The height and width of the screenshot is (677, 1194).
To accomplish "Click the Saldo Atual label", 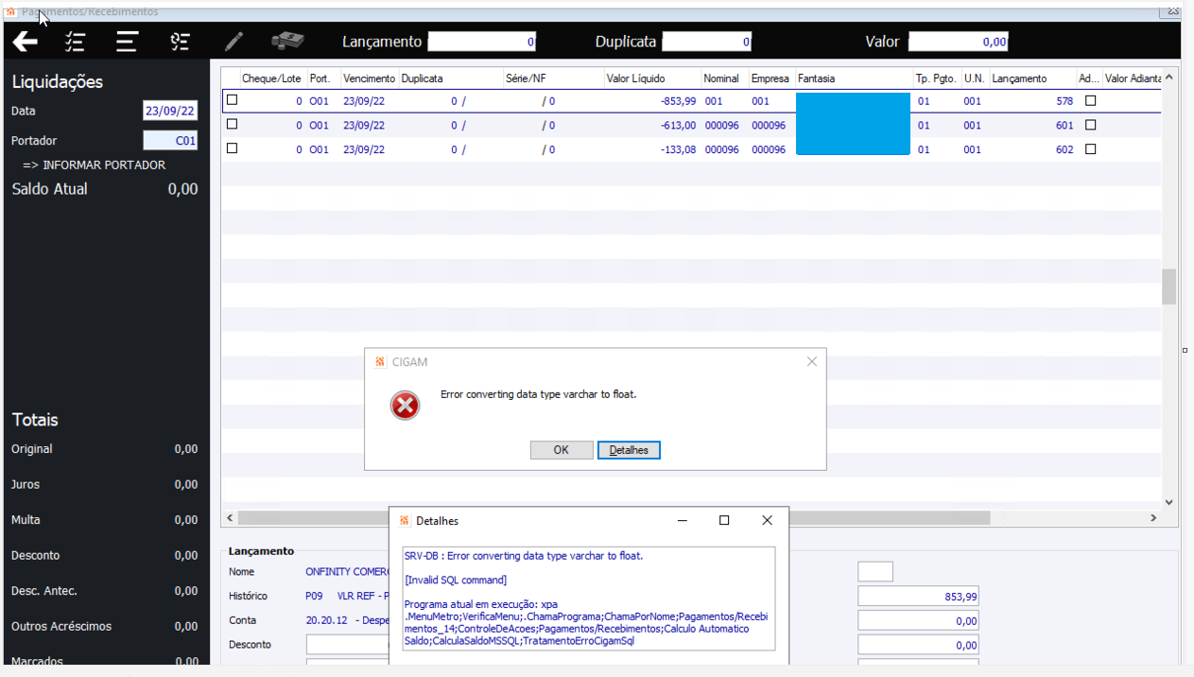I will [49, 189].
